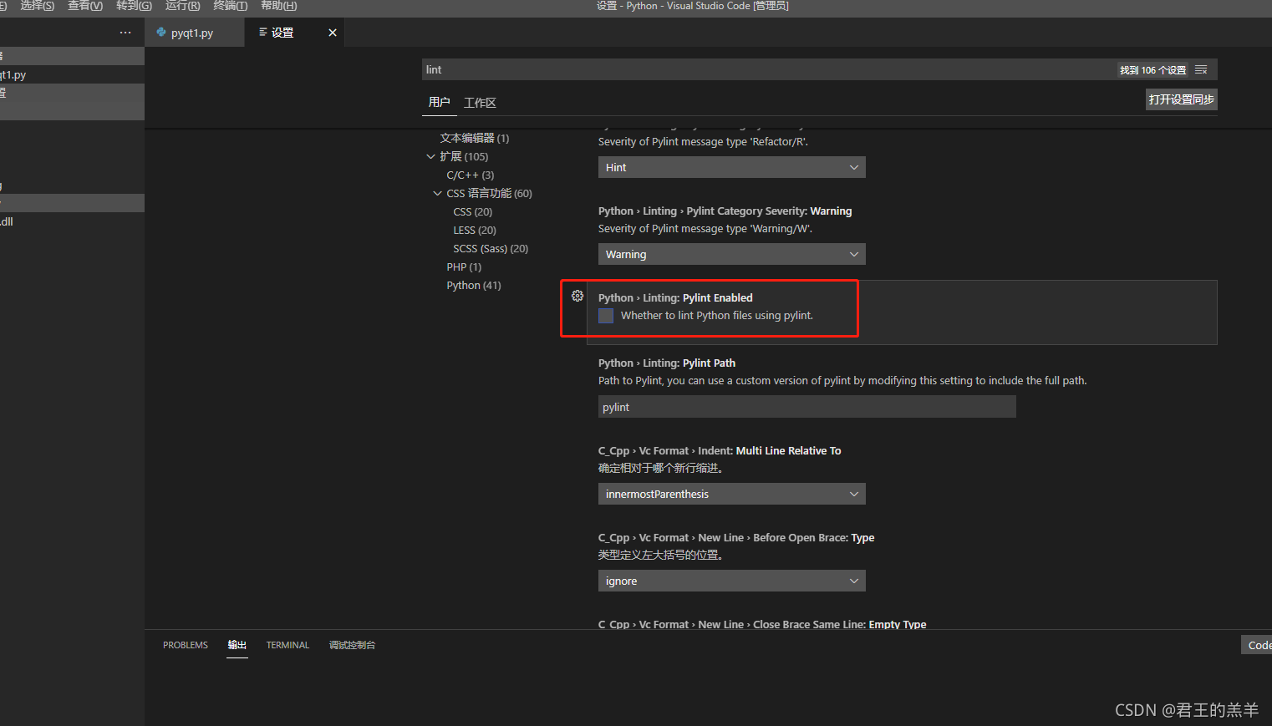
Task: Click the 打开设置同步 button
Action: pyautogui.click(x=1181, y=99)
